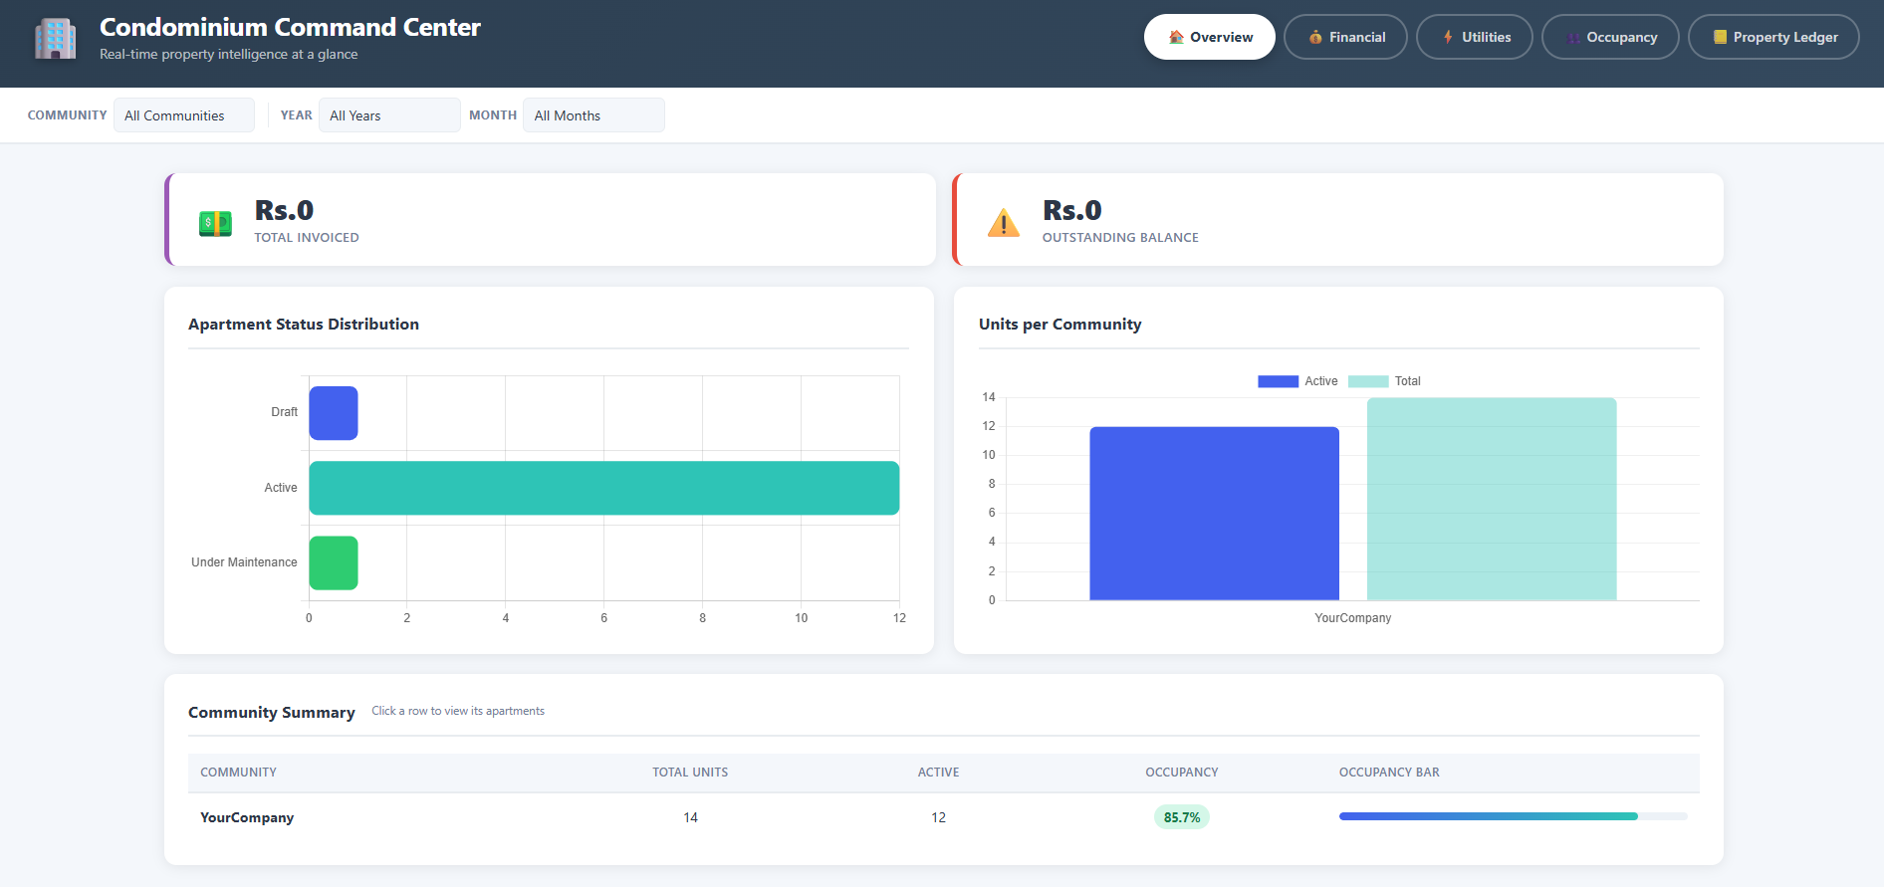Click the Occupancy Bar column header
This screenshot has width=1884, height=887.
click(x=1389, y=773)
